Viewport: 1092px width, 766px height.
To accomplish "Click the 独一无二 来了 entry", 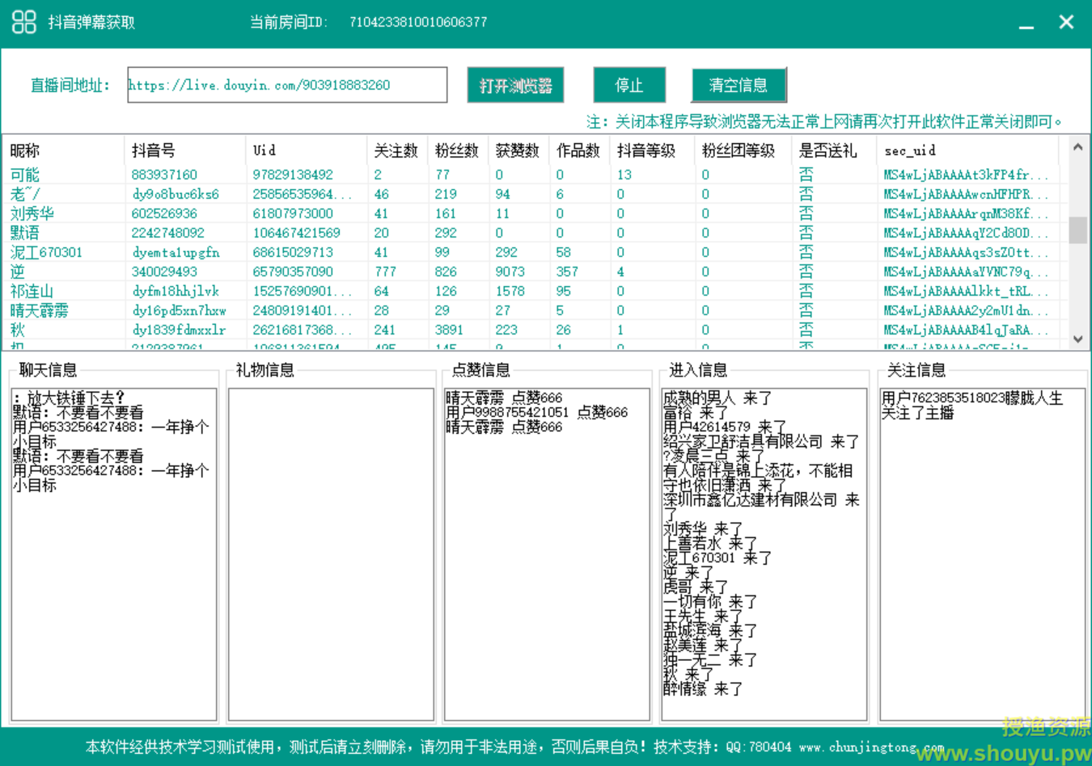I will tap(710, 659).
